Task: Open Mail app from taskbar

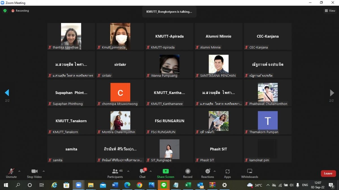Action: point(103,185)
